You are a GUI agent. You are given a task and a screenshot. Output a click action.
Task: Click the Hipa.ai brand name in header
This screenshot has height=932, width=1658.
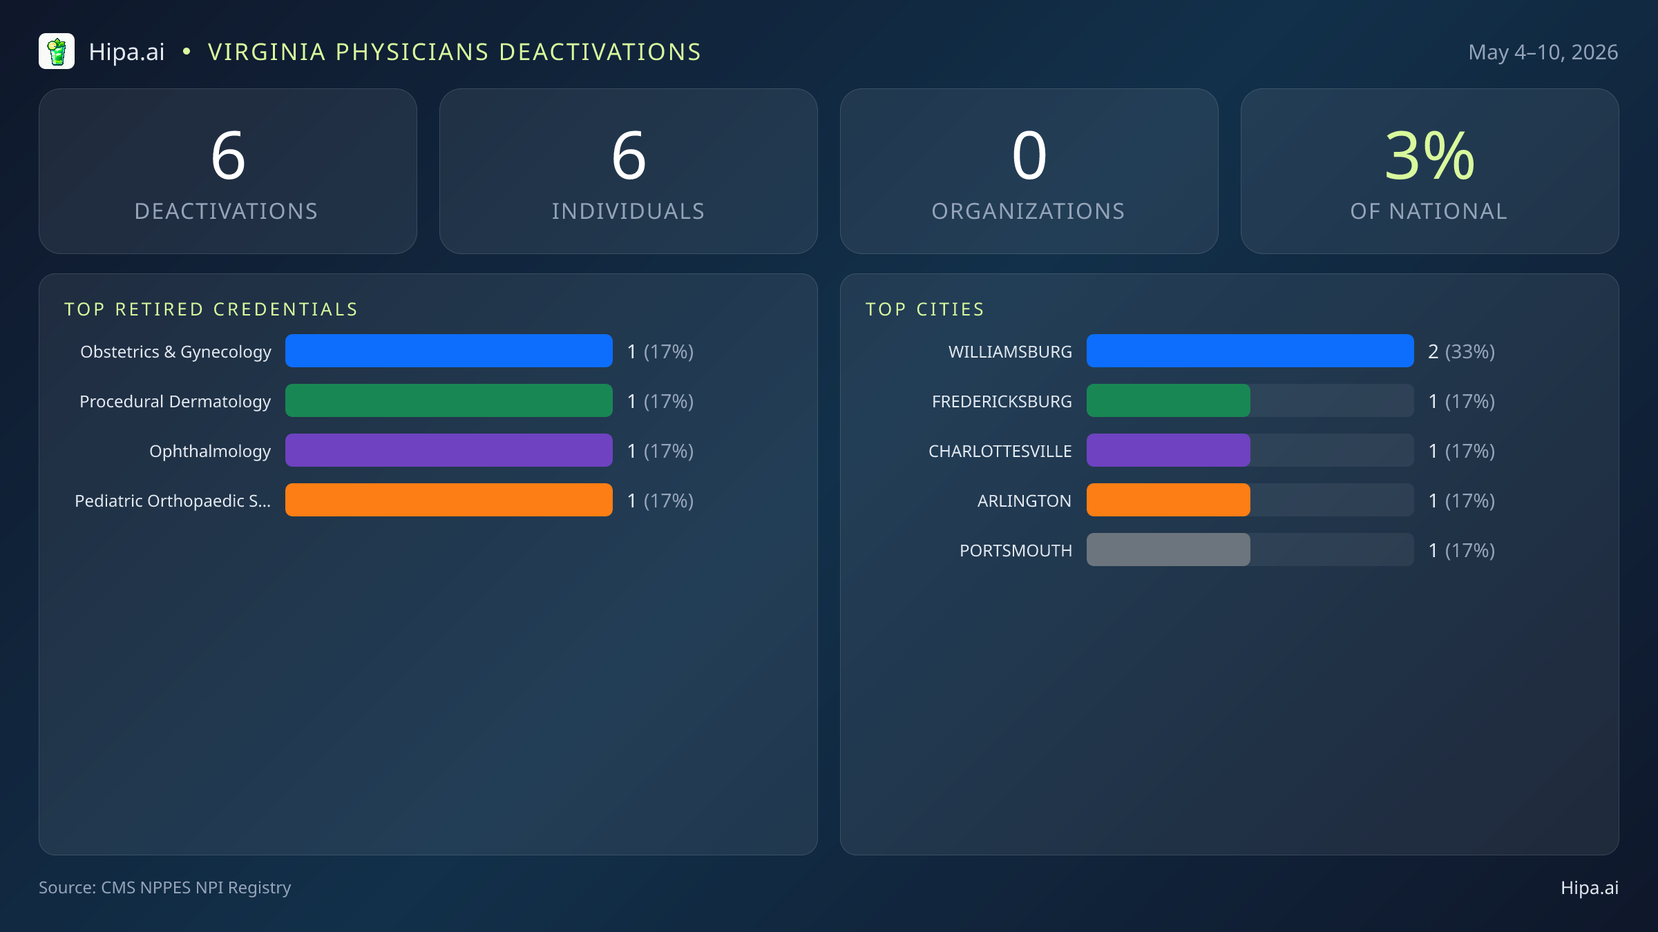[x=126, y=52]
